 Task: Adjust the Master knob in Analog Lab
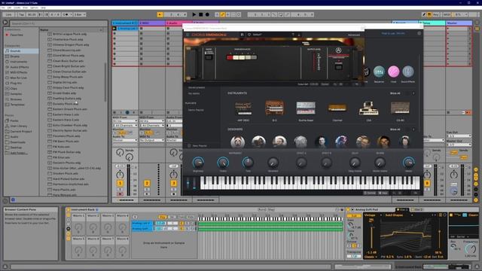(408, 163)
